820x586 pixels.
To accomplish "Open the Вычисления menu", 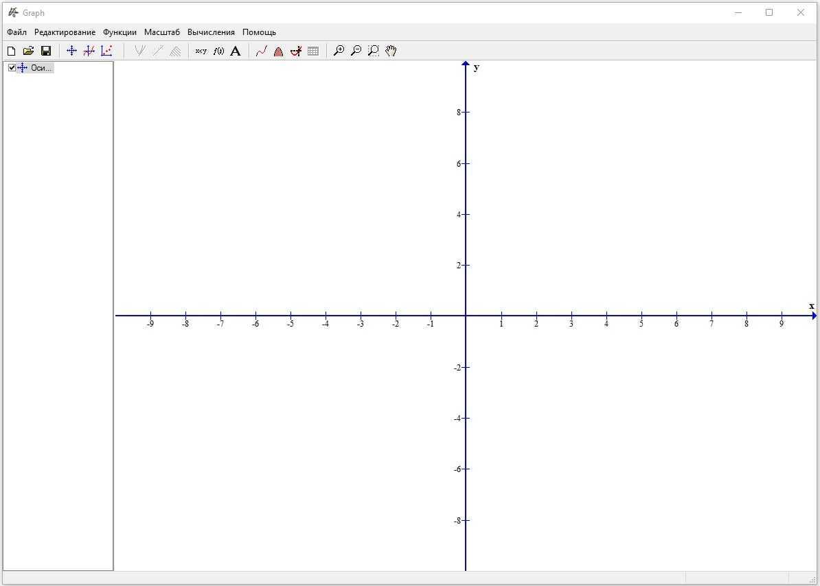I will [x=211, y=32].
